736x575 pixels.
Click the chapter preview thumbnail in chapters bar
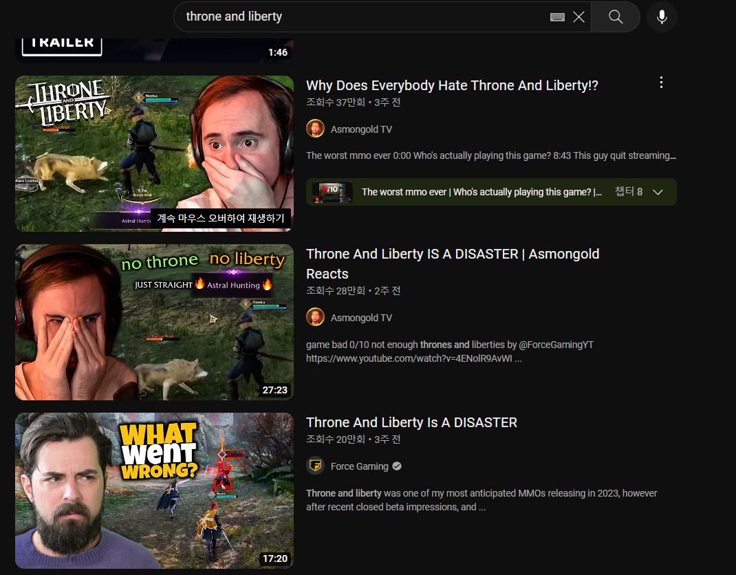[x=332, y=192]
